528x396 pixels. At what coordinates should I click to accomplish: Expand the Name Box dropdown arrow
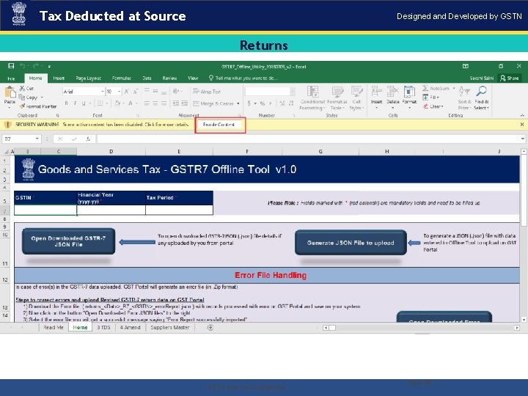point(37,139)
